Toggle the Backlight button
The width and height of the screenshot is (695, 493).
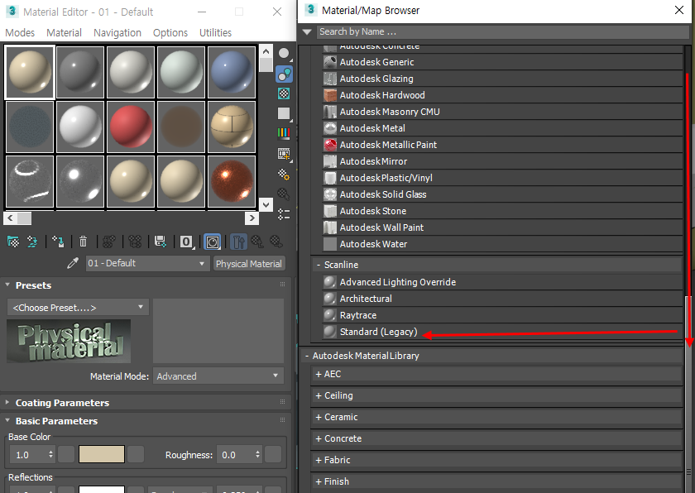(284, 74)
